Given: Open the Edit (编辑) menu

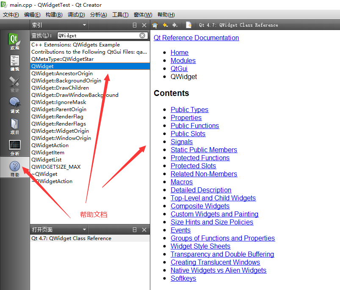Looking at the screenshot, I should 32,15.
